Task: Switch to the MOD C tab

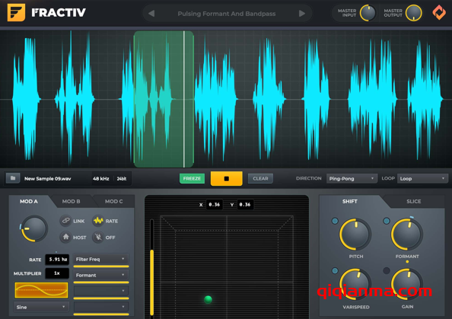Action: click(x=114, y=201)
